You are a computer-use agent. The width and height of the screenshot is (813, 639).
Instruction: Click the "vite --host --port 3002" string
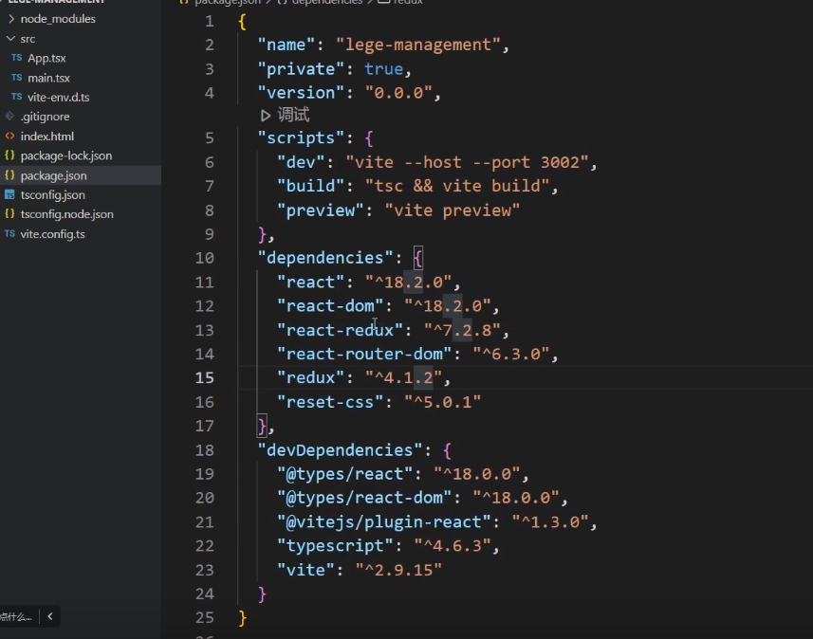(467, 162)
